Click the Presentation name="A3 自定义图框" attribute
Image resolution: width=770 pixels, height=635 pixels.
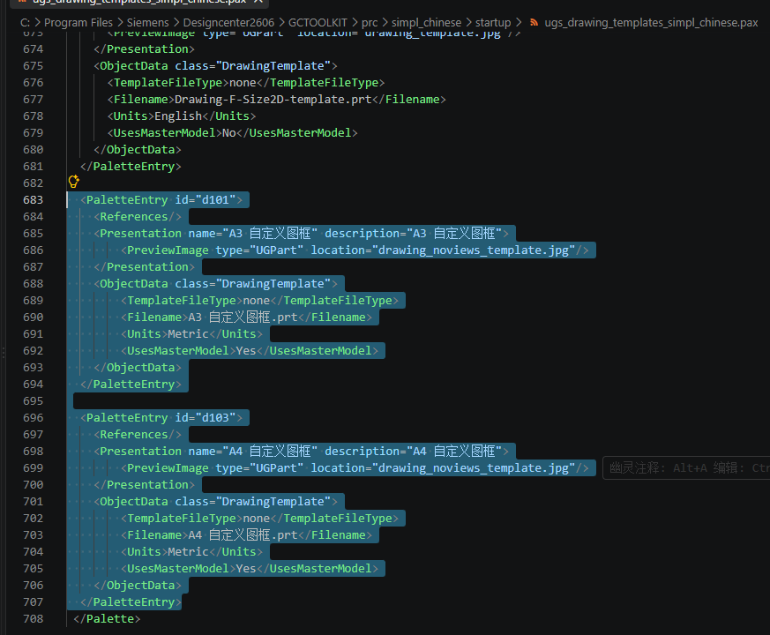click(253, 234)
